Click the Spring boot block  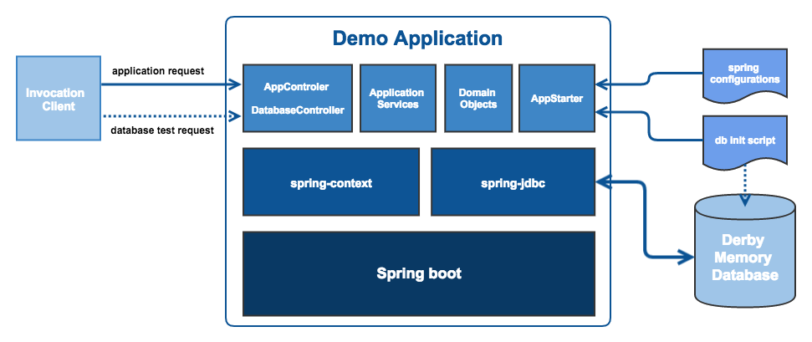point(419,273)
